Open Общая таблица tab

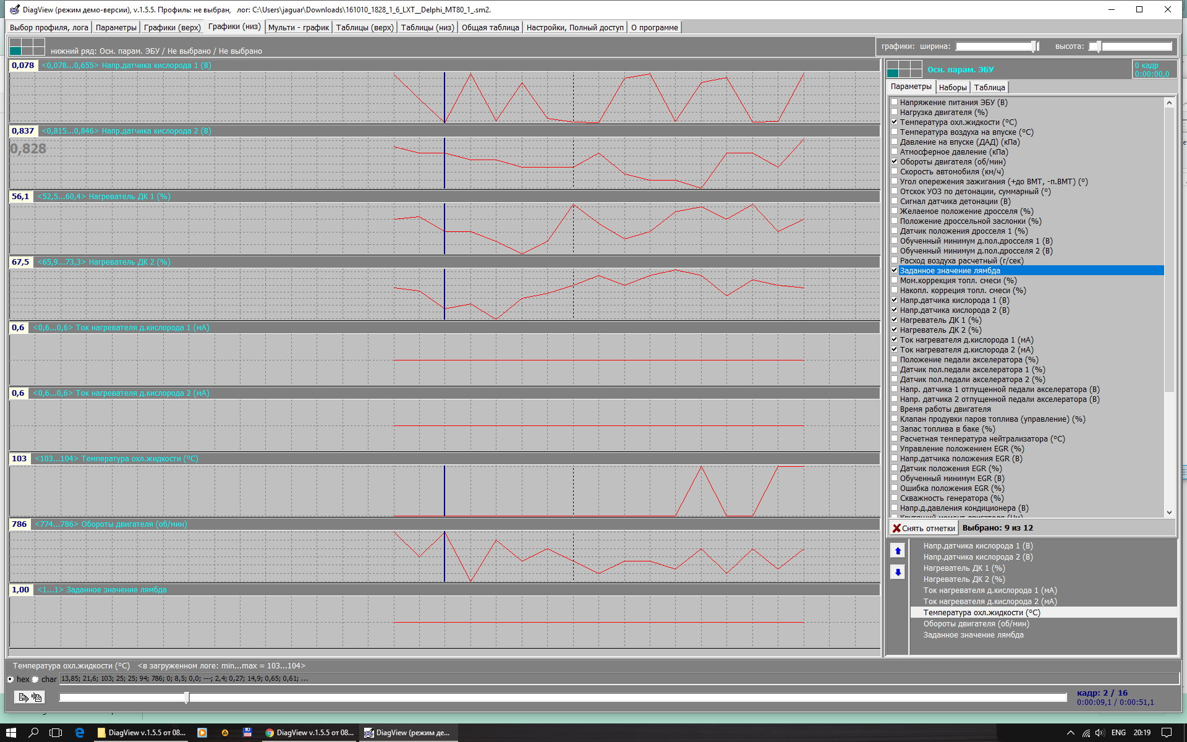coord(490,27)
